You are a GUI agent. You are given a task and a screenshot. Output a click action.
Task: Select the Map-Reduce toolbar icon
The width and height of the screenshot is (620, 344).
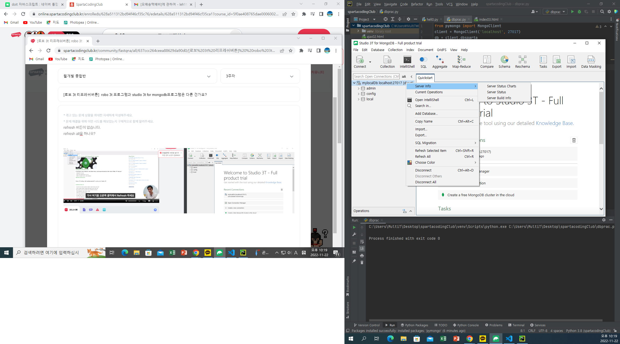point(462,62)
